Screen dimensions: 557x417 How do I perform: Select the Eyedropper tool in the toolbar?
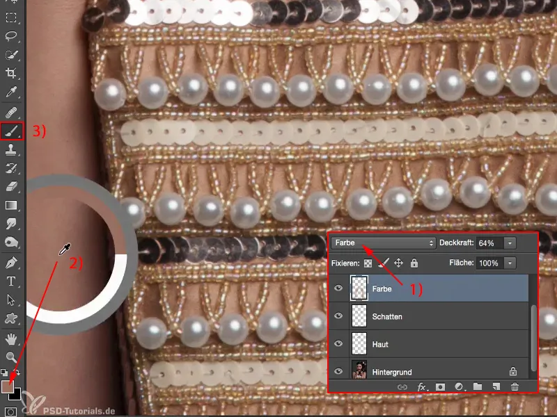click(11, 92)
